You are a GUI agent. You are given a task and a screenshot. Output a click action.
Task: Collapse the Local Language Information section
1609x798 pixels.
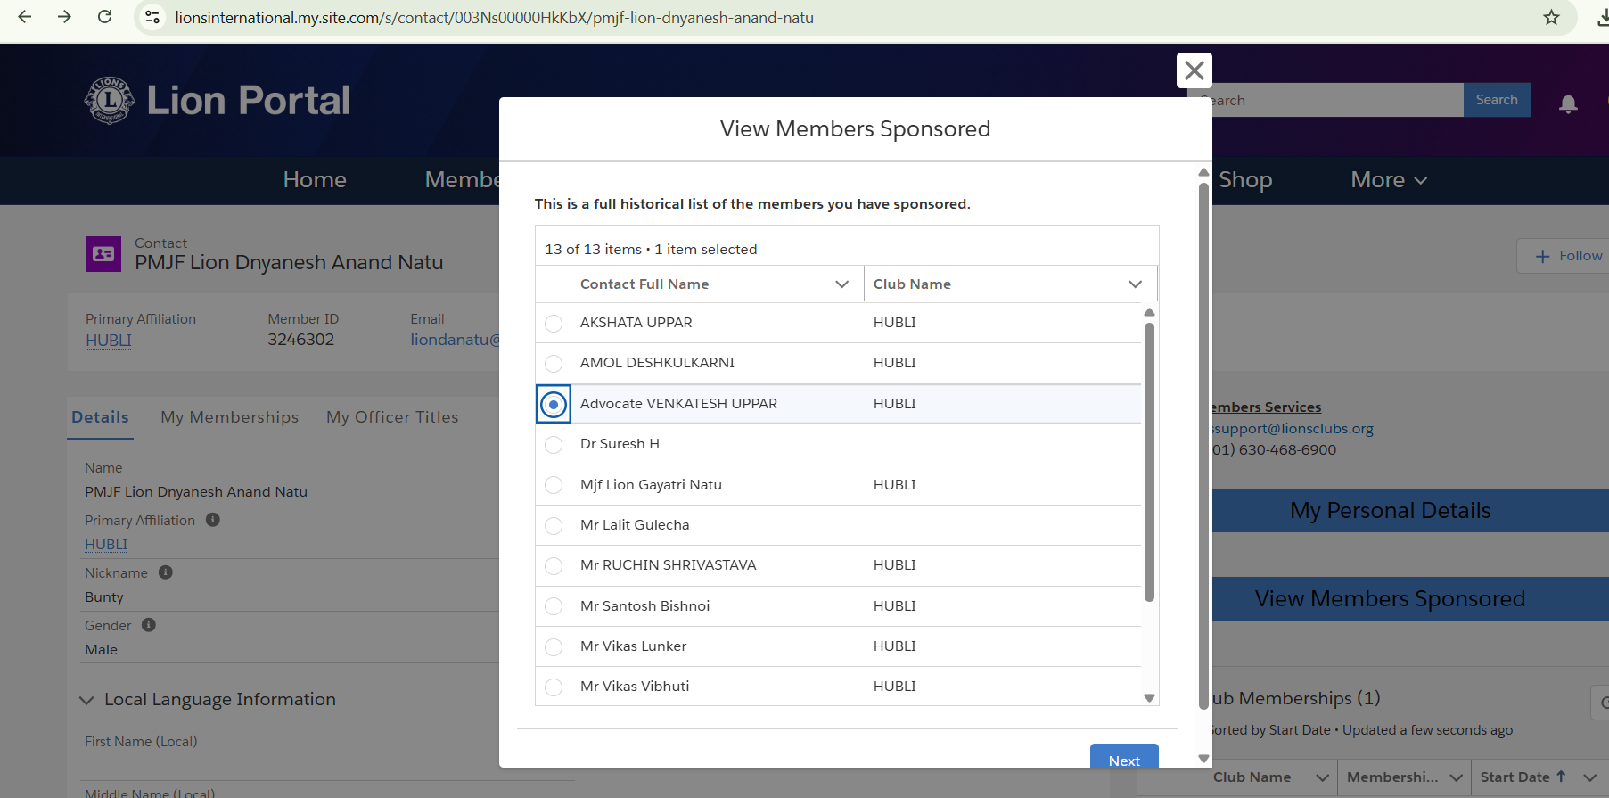click(86, 700)
